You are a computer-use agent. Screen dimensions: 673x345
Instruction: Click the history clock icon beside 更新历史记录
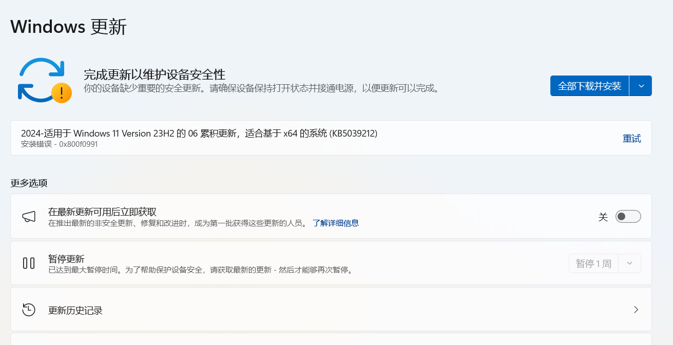coord(29,310)
